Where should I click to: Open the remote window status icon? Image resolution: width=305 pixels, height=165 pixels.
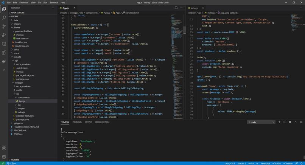click(3, 163)
